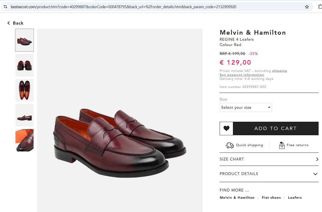The image size is (322, 212).
Task: Select the single-shoe profile thumbnail
Action: (25, 115)
